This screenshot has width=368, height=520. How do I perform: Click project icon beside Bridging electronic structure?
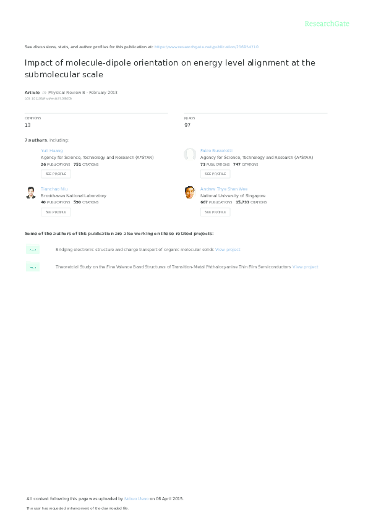click(33, 249)
